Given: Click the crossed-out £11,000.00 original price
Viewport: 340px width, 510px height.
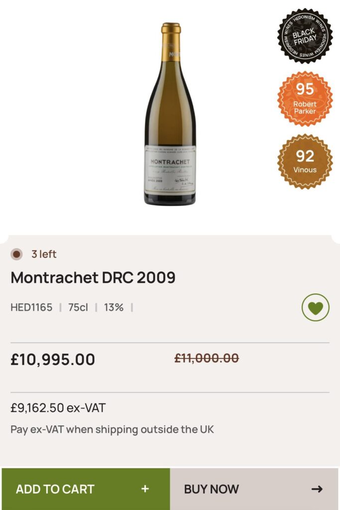Looking at the screenshot, I should tap(207, 358).
